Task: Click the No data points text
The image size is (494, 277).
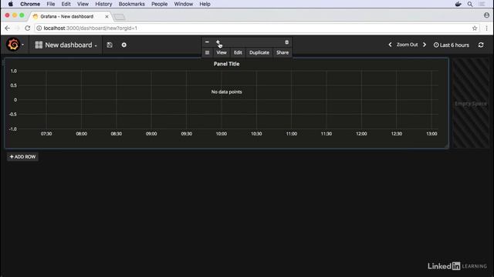Action: 226,92
